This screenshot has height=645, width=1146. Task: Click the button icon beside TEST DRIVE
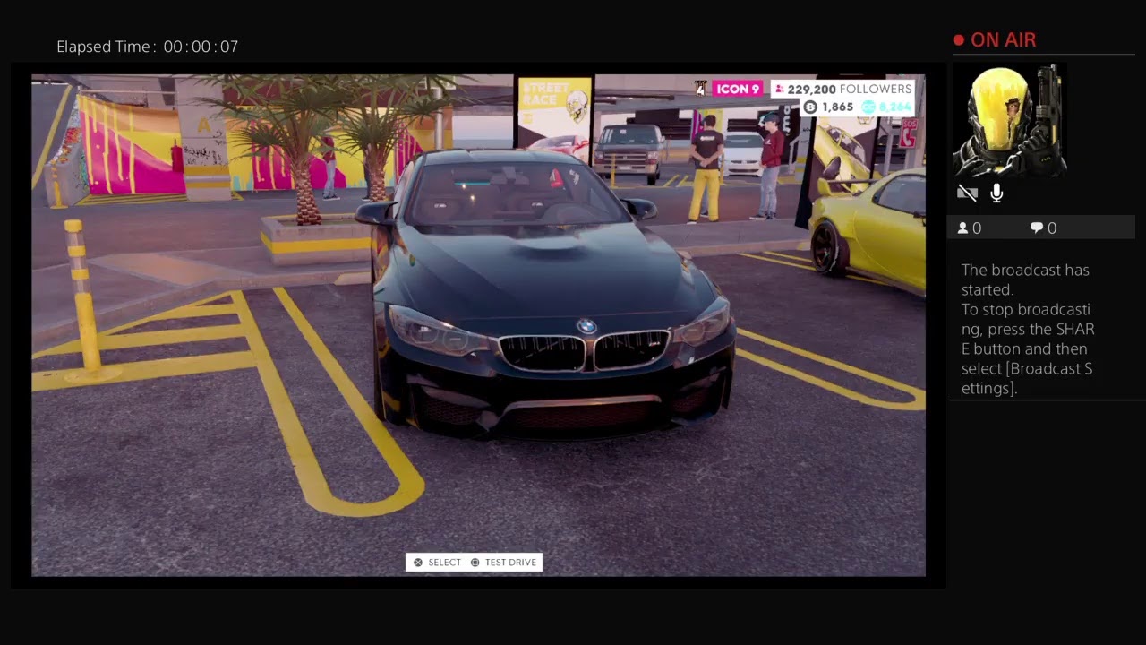click(475, 563)
